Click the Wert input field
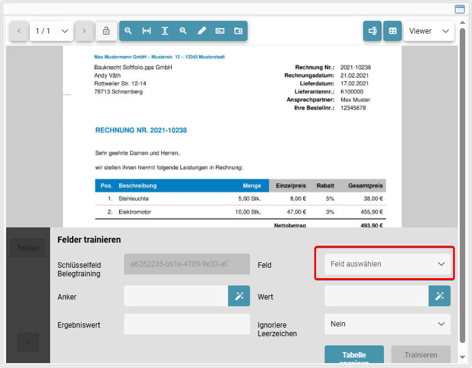Image resolution: width=472 pixels, height=368 pixels. click(377, 296)
